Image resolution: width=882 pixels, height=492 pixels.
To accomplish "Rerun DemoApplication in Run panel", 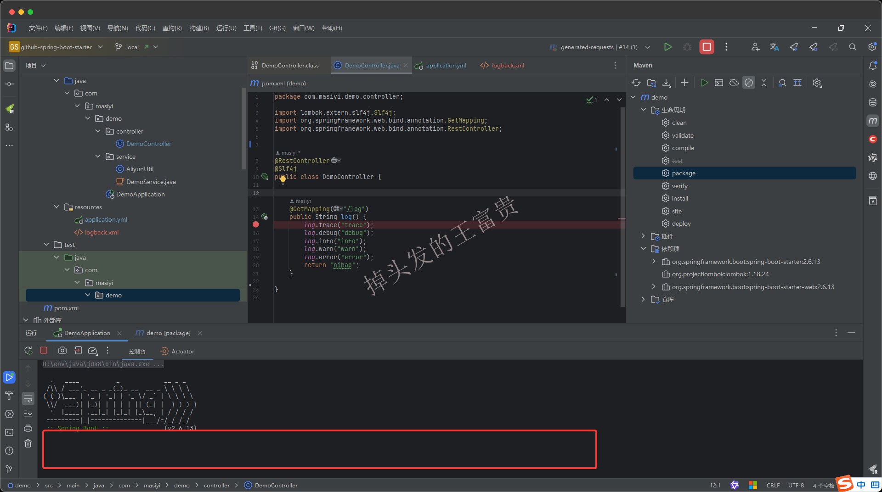I will click(28, 351).
